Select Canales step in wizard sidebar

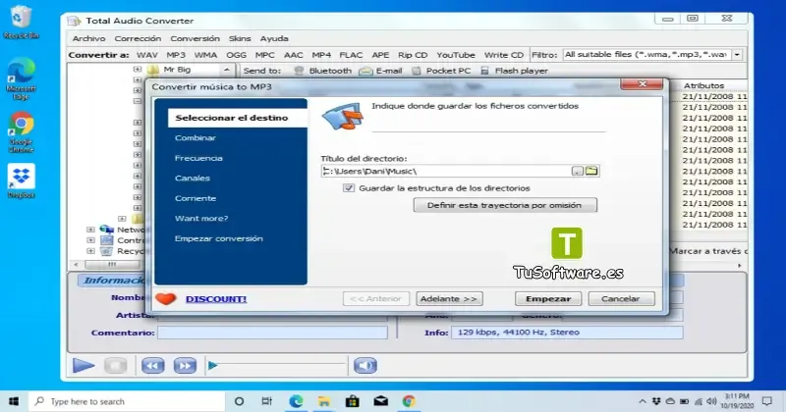click(192, 178)
